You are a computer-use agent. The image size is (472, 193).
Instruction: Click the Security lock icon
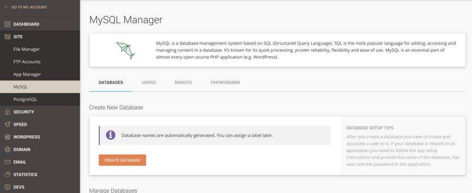[x=7, y=111]
